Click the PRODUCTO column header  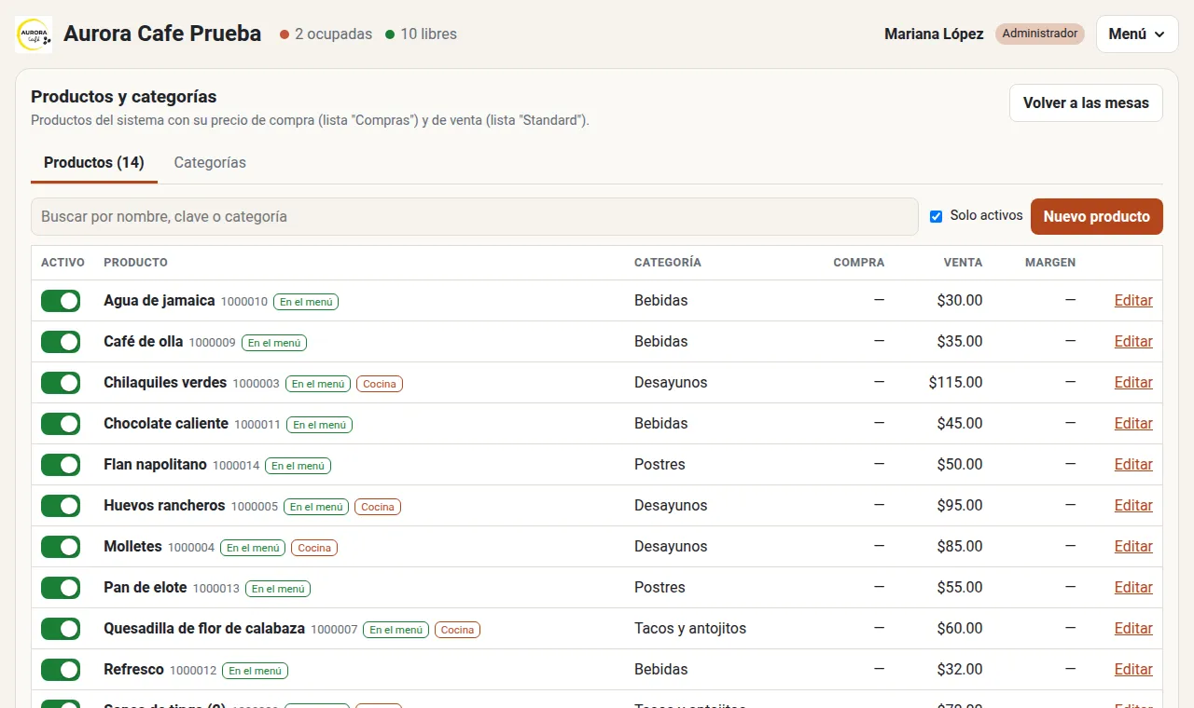pyautogui.click(x=135, y=263)
